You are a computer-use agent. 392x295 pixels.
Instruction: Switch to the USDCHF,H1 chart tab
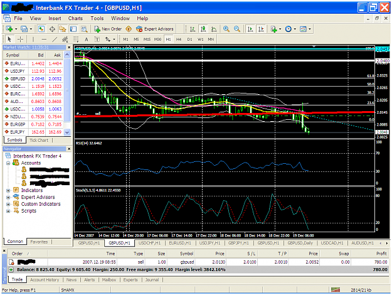(x=149, y=243)
